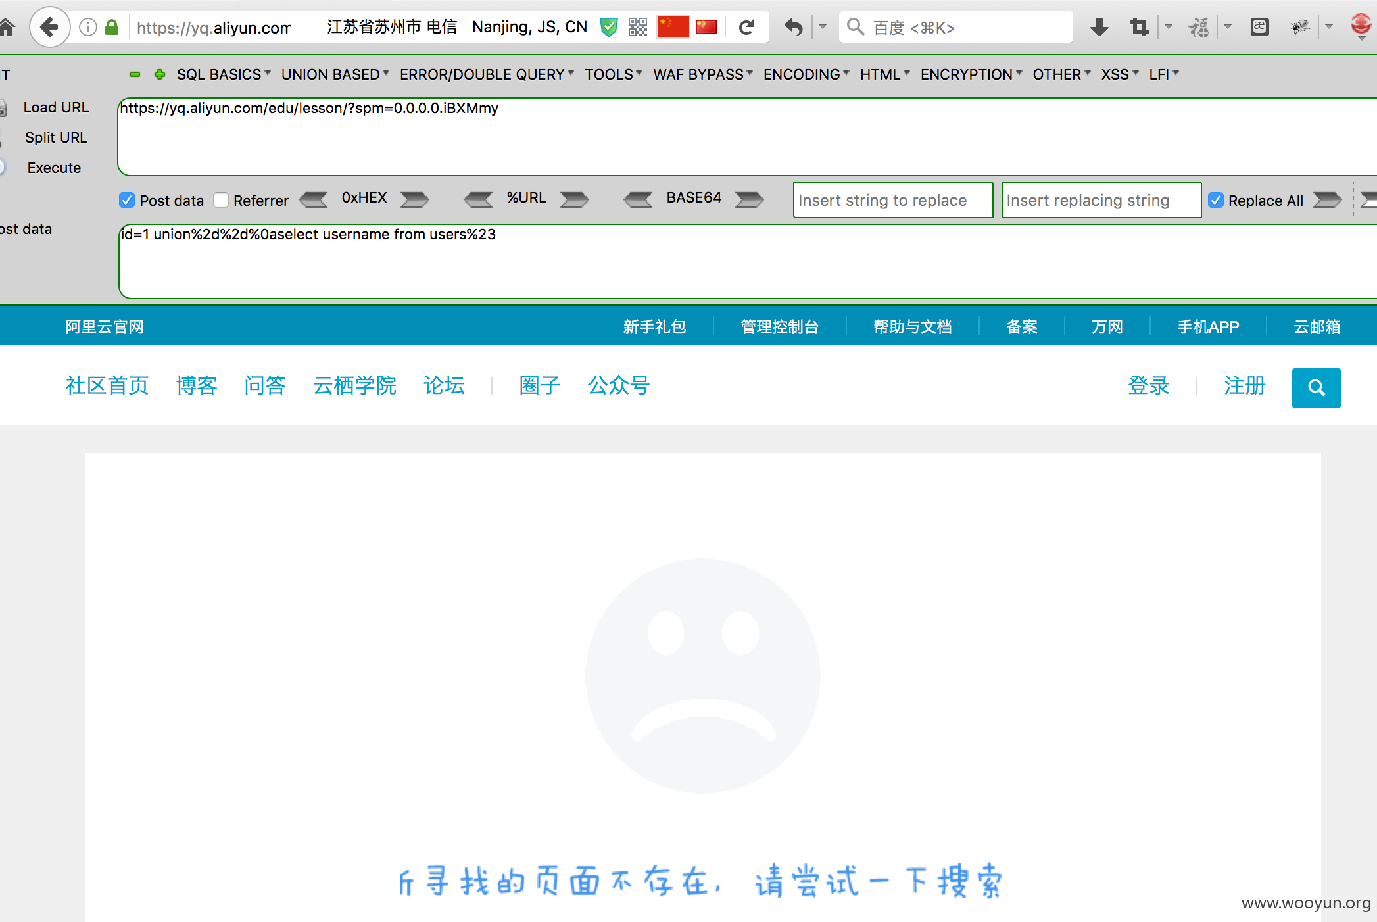Open the Greasemonkey extension icon

coord(1199,28)
